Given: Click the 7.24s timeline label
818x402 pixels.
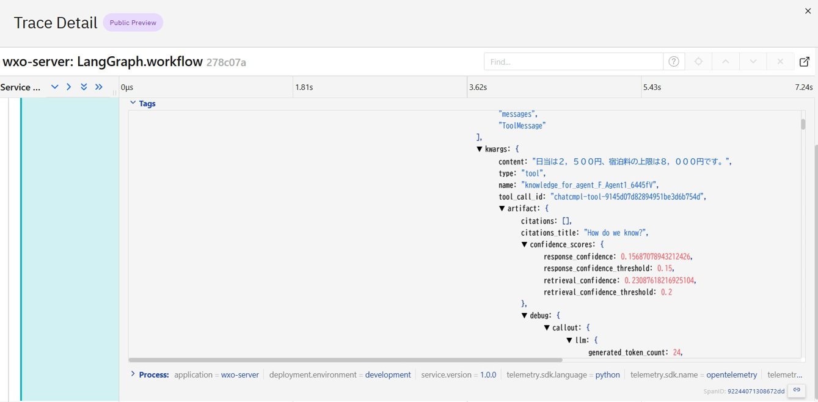Looking at the screenshot, I should (804, 87).
